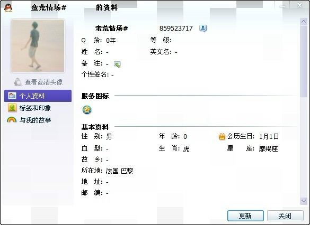Click the 个人资料 ID card icon

12,96
